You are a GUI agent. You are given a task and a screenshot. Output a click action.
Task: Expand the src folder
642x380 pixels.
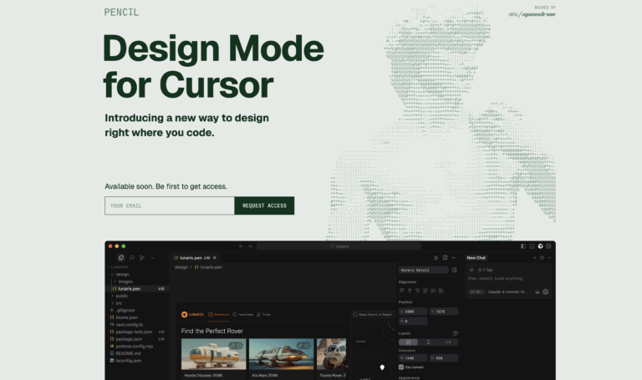coord(119,303)
